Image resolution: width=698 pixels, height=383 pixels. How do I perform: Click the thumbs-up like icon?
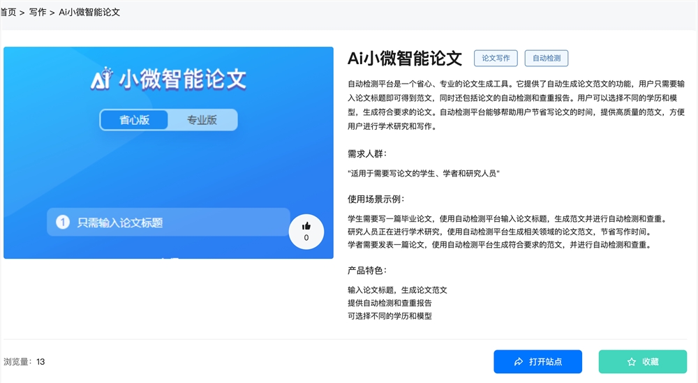point(306,226)
